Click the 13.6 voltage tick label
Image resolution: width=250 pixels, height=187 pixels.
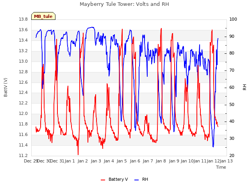pyautogui.click(x=23, y=30)
